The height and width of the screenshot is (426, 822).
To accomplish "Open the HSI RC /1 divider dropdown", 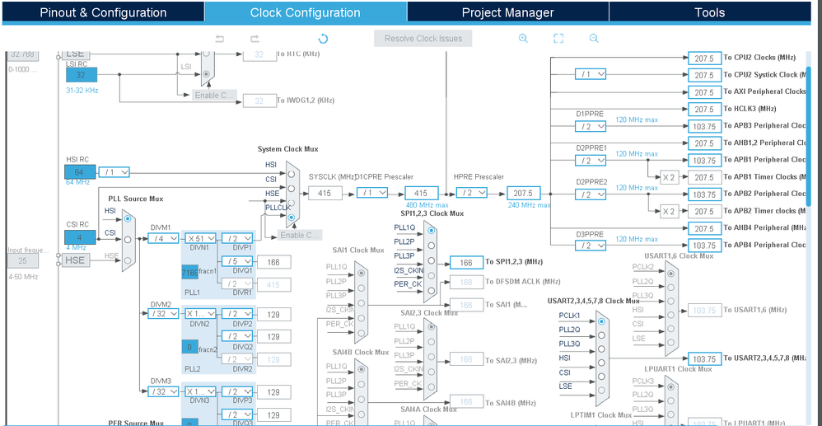I will click(114, 172).
